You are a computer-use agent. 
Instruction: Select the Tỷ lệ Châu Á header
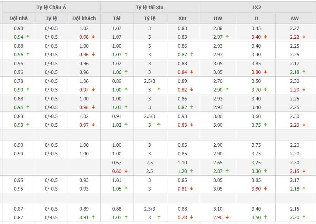tap(51, 7)
